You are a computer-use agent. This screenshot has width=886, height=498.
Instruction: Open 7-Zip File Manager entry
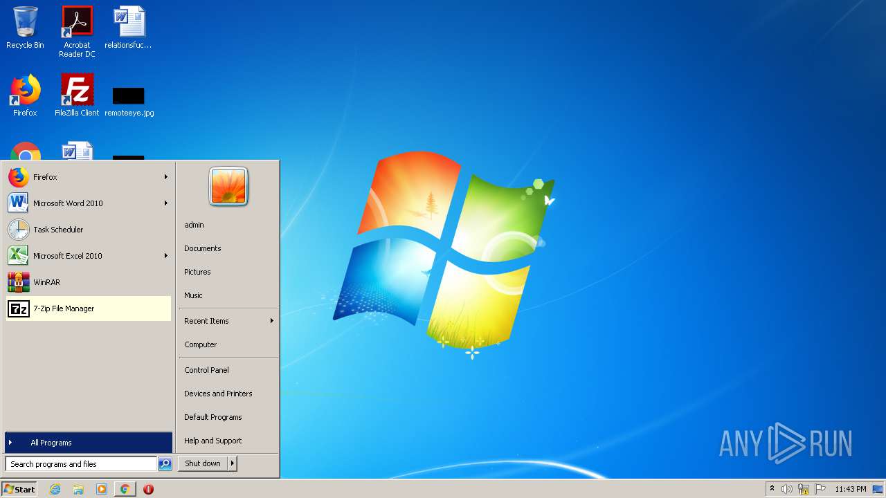tap(88, 308)
